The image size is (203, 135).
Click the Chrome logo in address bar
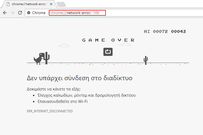tap(29, 13)
